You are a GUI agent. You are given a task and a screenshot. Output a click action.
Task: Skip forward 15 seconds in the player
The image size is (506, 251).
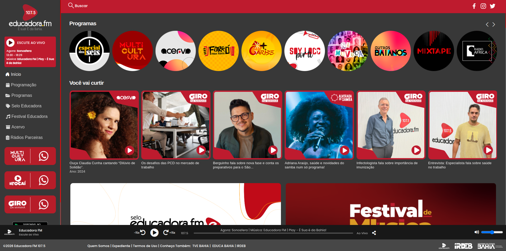click(x=169, y=233)
